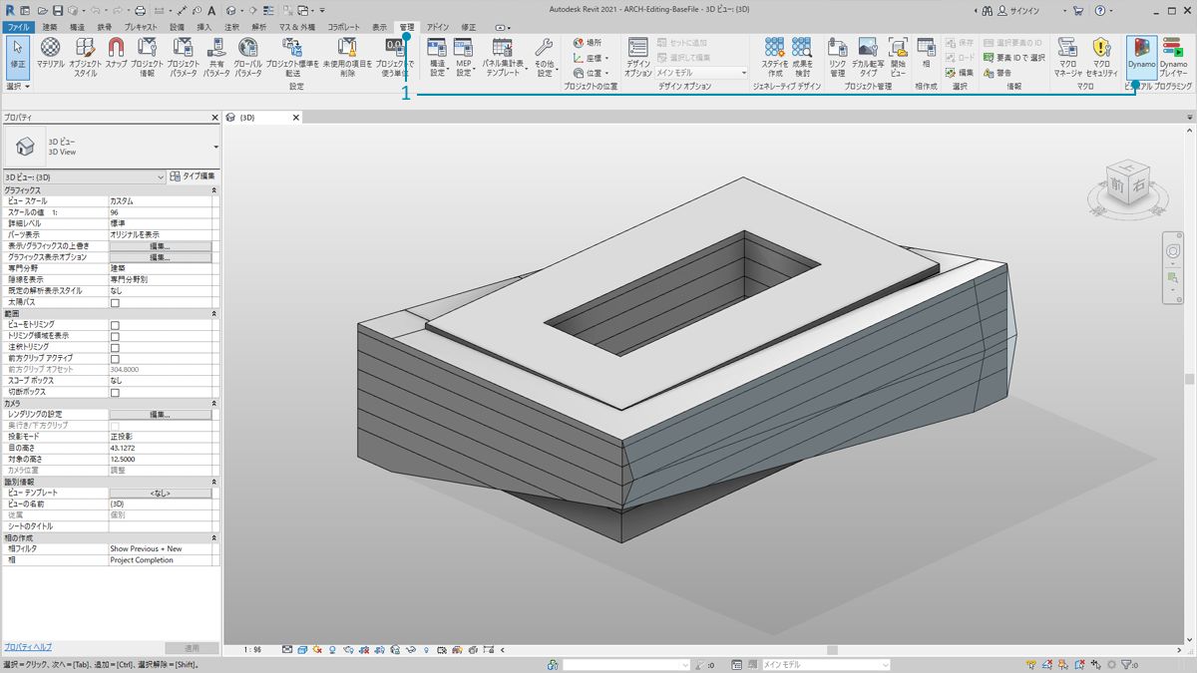1197x673 pixels.
Task: Enable 切断ボックス checkbox
Action: tap(114, 393)
